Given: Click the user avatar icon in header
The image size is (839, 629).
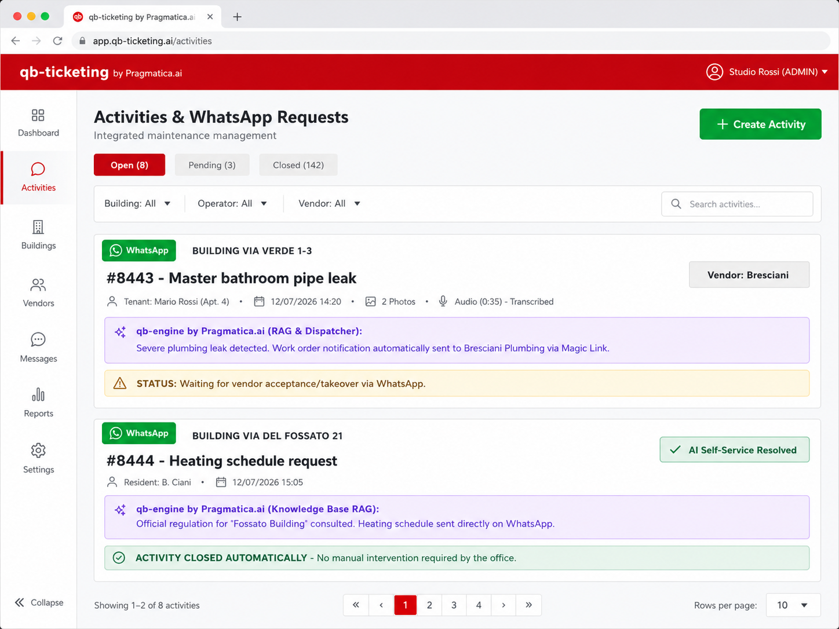Looking at the screenshot, I should tap(714, 72).
